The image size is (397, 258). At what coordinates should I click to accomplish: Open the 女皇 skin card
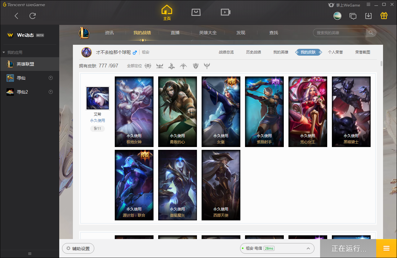coord(221,112)
